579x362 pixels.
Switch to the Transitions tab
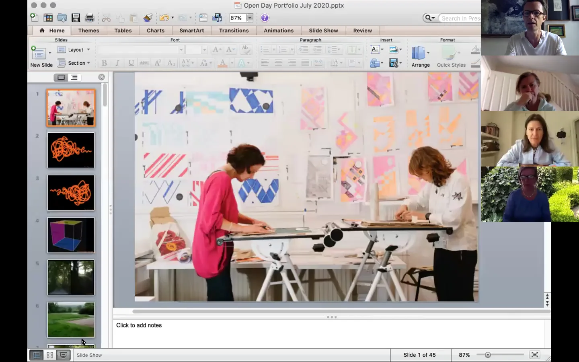coord(234,31)
